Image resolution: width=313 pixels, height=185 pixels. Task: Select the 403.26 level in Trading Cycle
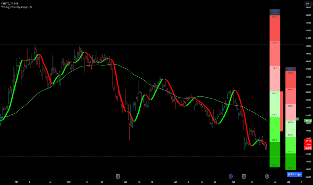click(x=290, y=122)
